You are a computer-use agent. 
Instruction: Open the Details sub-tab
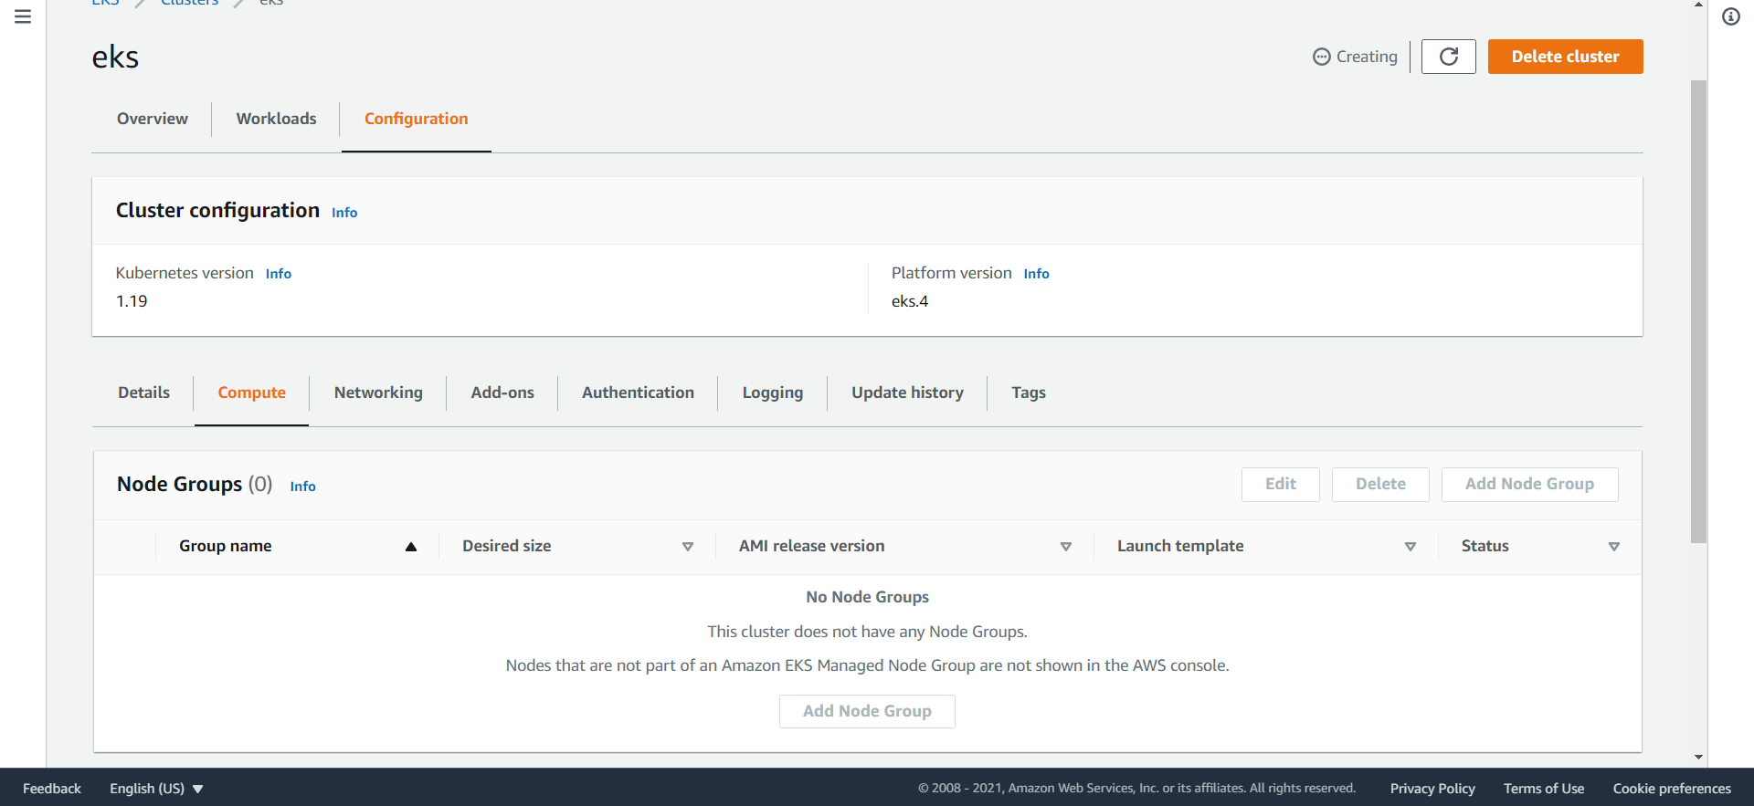[x=143, y=393]
